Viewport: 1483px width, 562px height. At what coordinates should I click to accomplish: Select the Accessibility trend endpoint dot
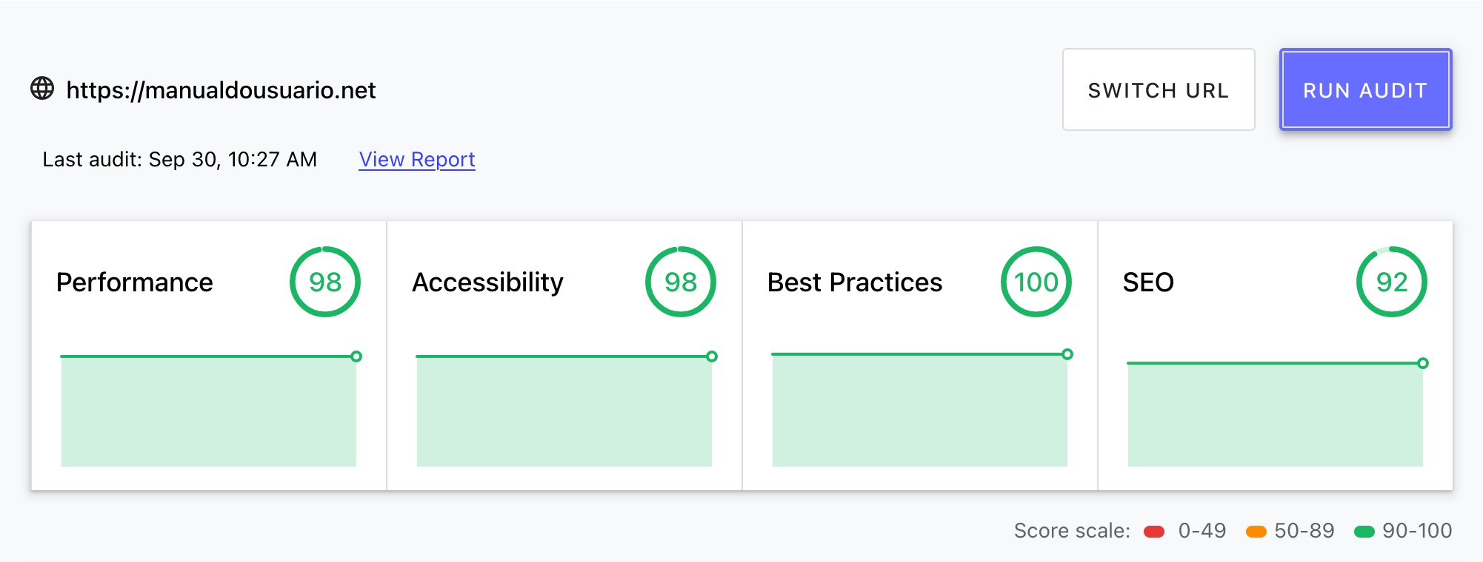(x=712, y=356)
